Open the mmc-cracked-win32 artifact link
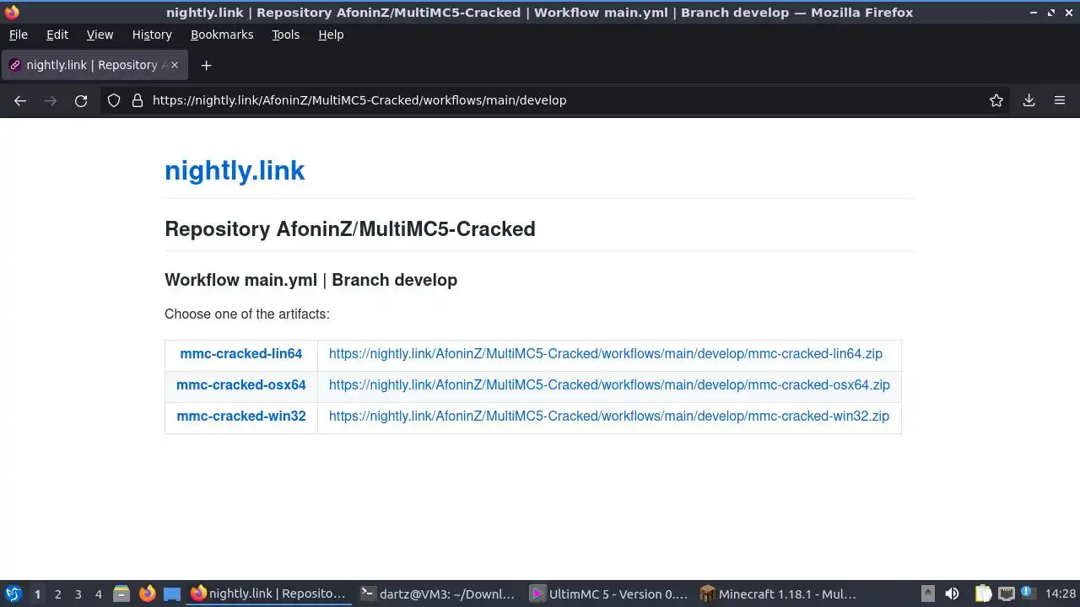Viewport: 1080px width, 607px height. [240, 416]
